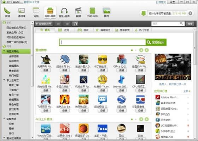Click the Google Earth (谷歌地球) app icon
Screen dimensions: 198x141
click(x=122, y=99)
